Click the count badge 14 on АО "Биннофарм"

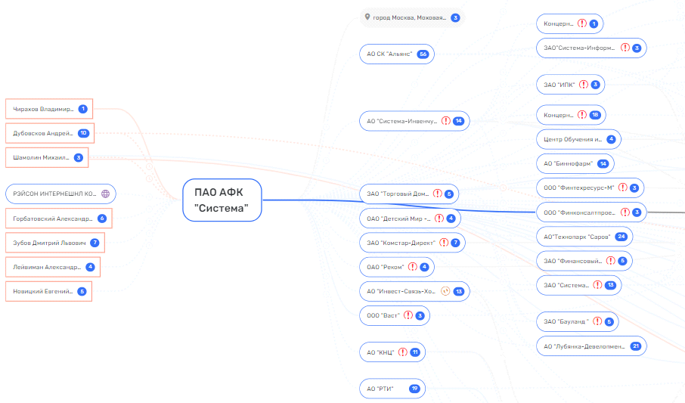pyautogui.click(x=603, y=163)
